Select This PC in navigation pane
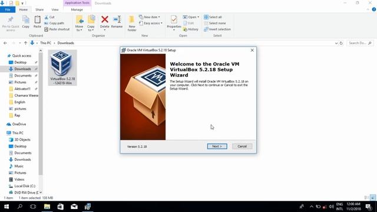The width and height of the screenshot is (377, 212). point(18,133)
